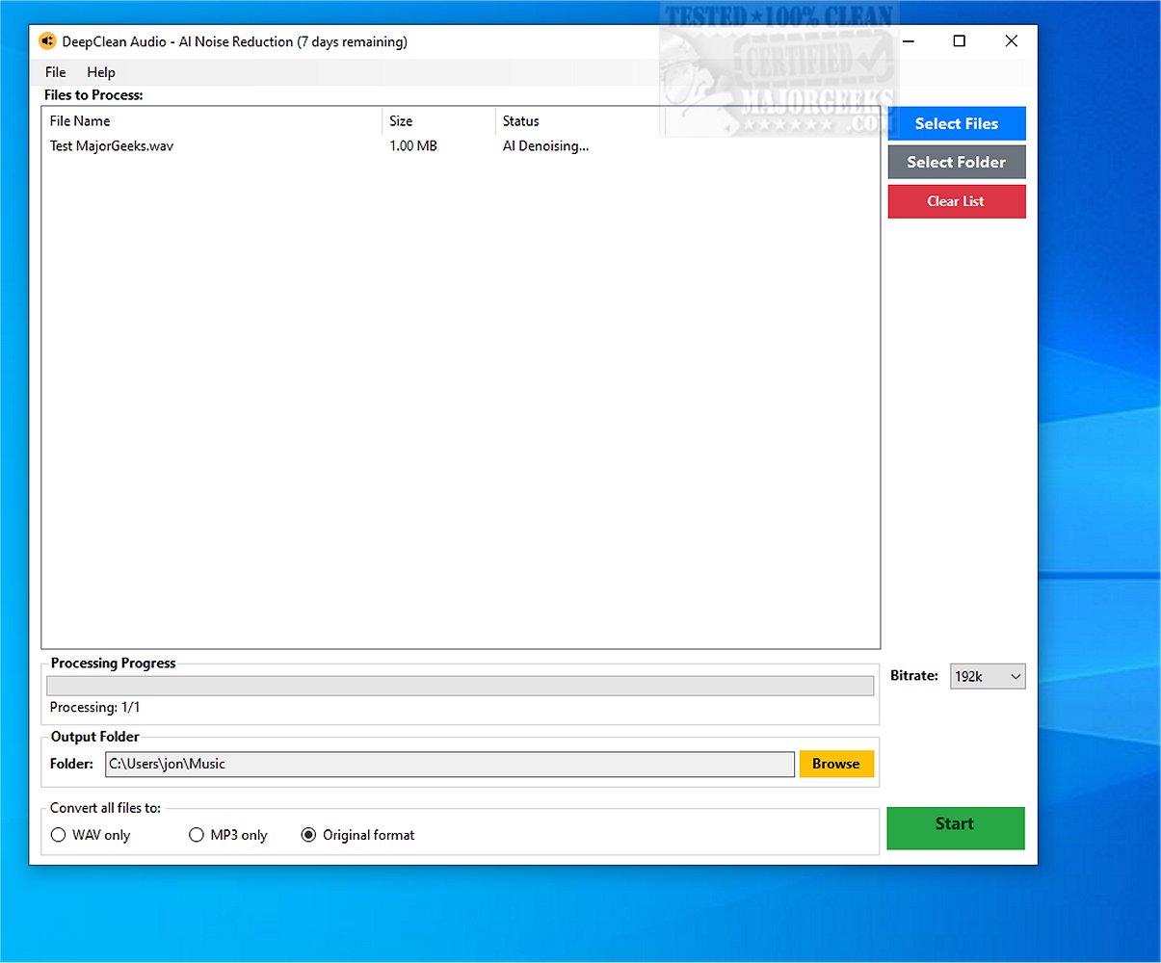This screenshot has width=1161, height=963.
Task: Open the File menu
Action: [56, 72]
